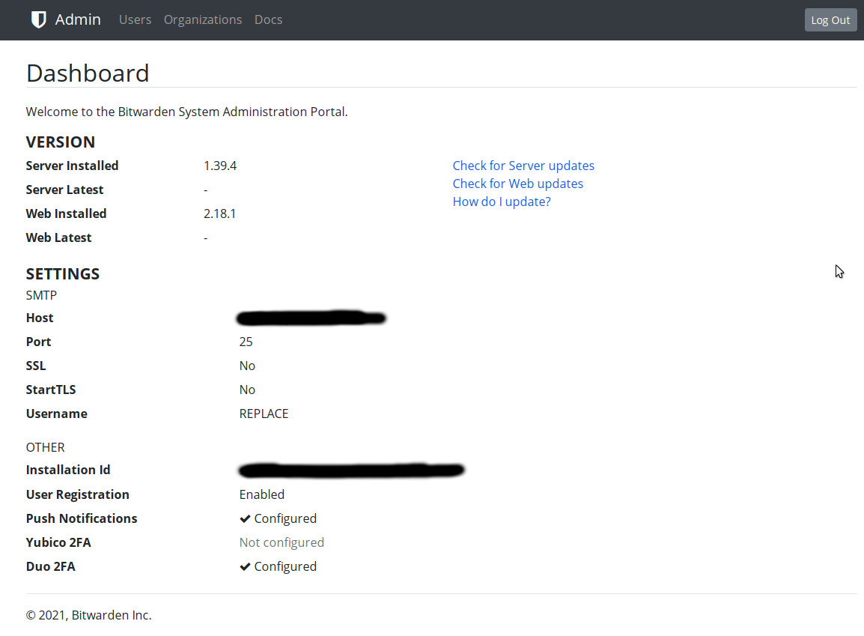Open the 'How do I update?' link

(x=502, y=202)
